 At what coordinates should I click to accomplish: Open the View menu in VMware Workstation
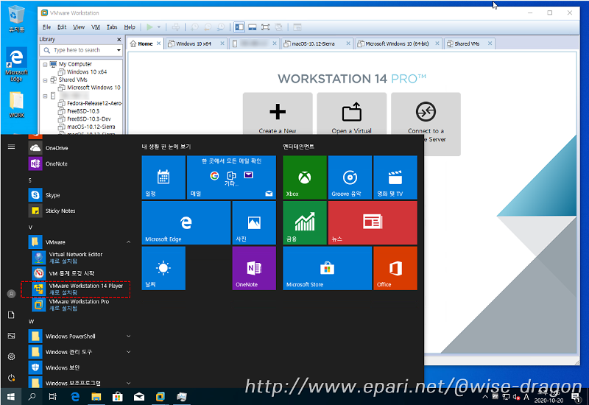(79, 27)
